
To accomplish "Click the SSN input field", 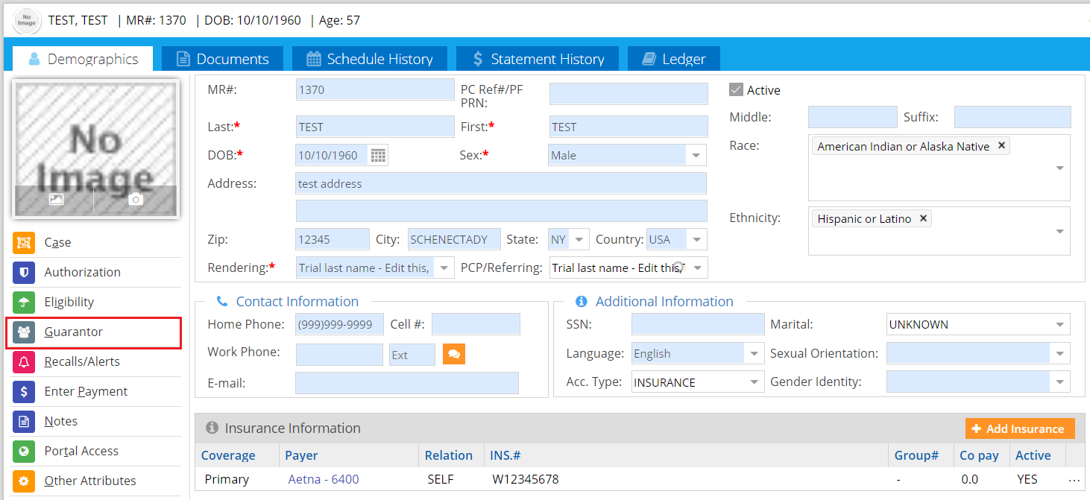I will pyautogui.click(x=697, y=324).
